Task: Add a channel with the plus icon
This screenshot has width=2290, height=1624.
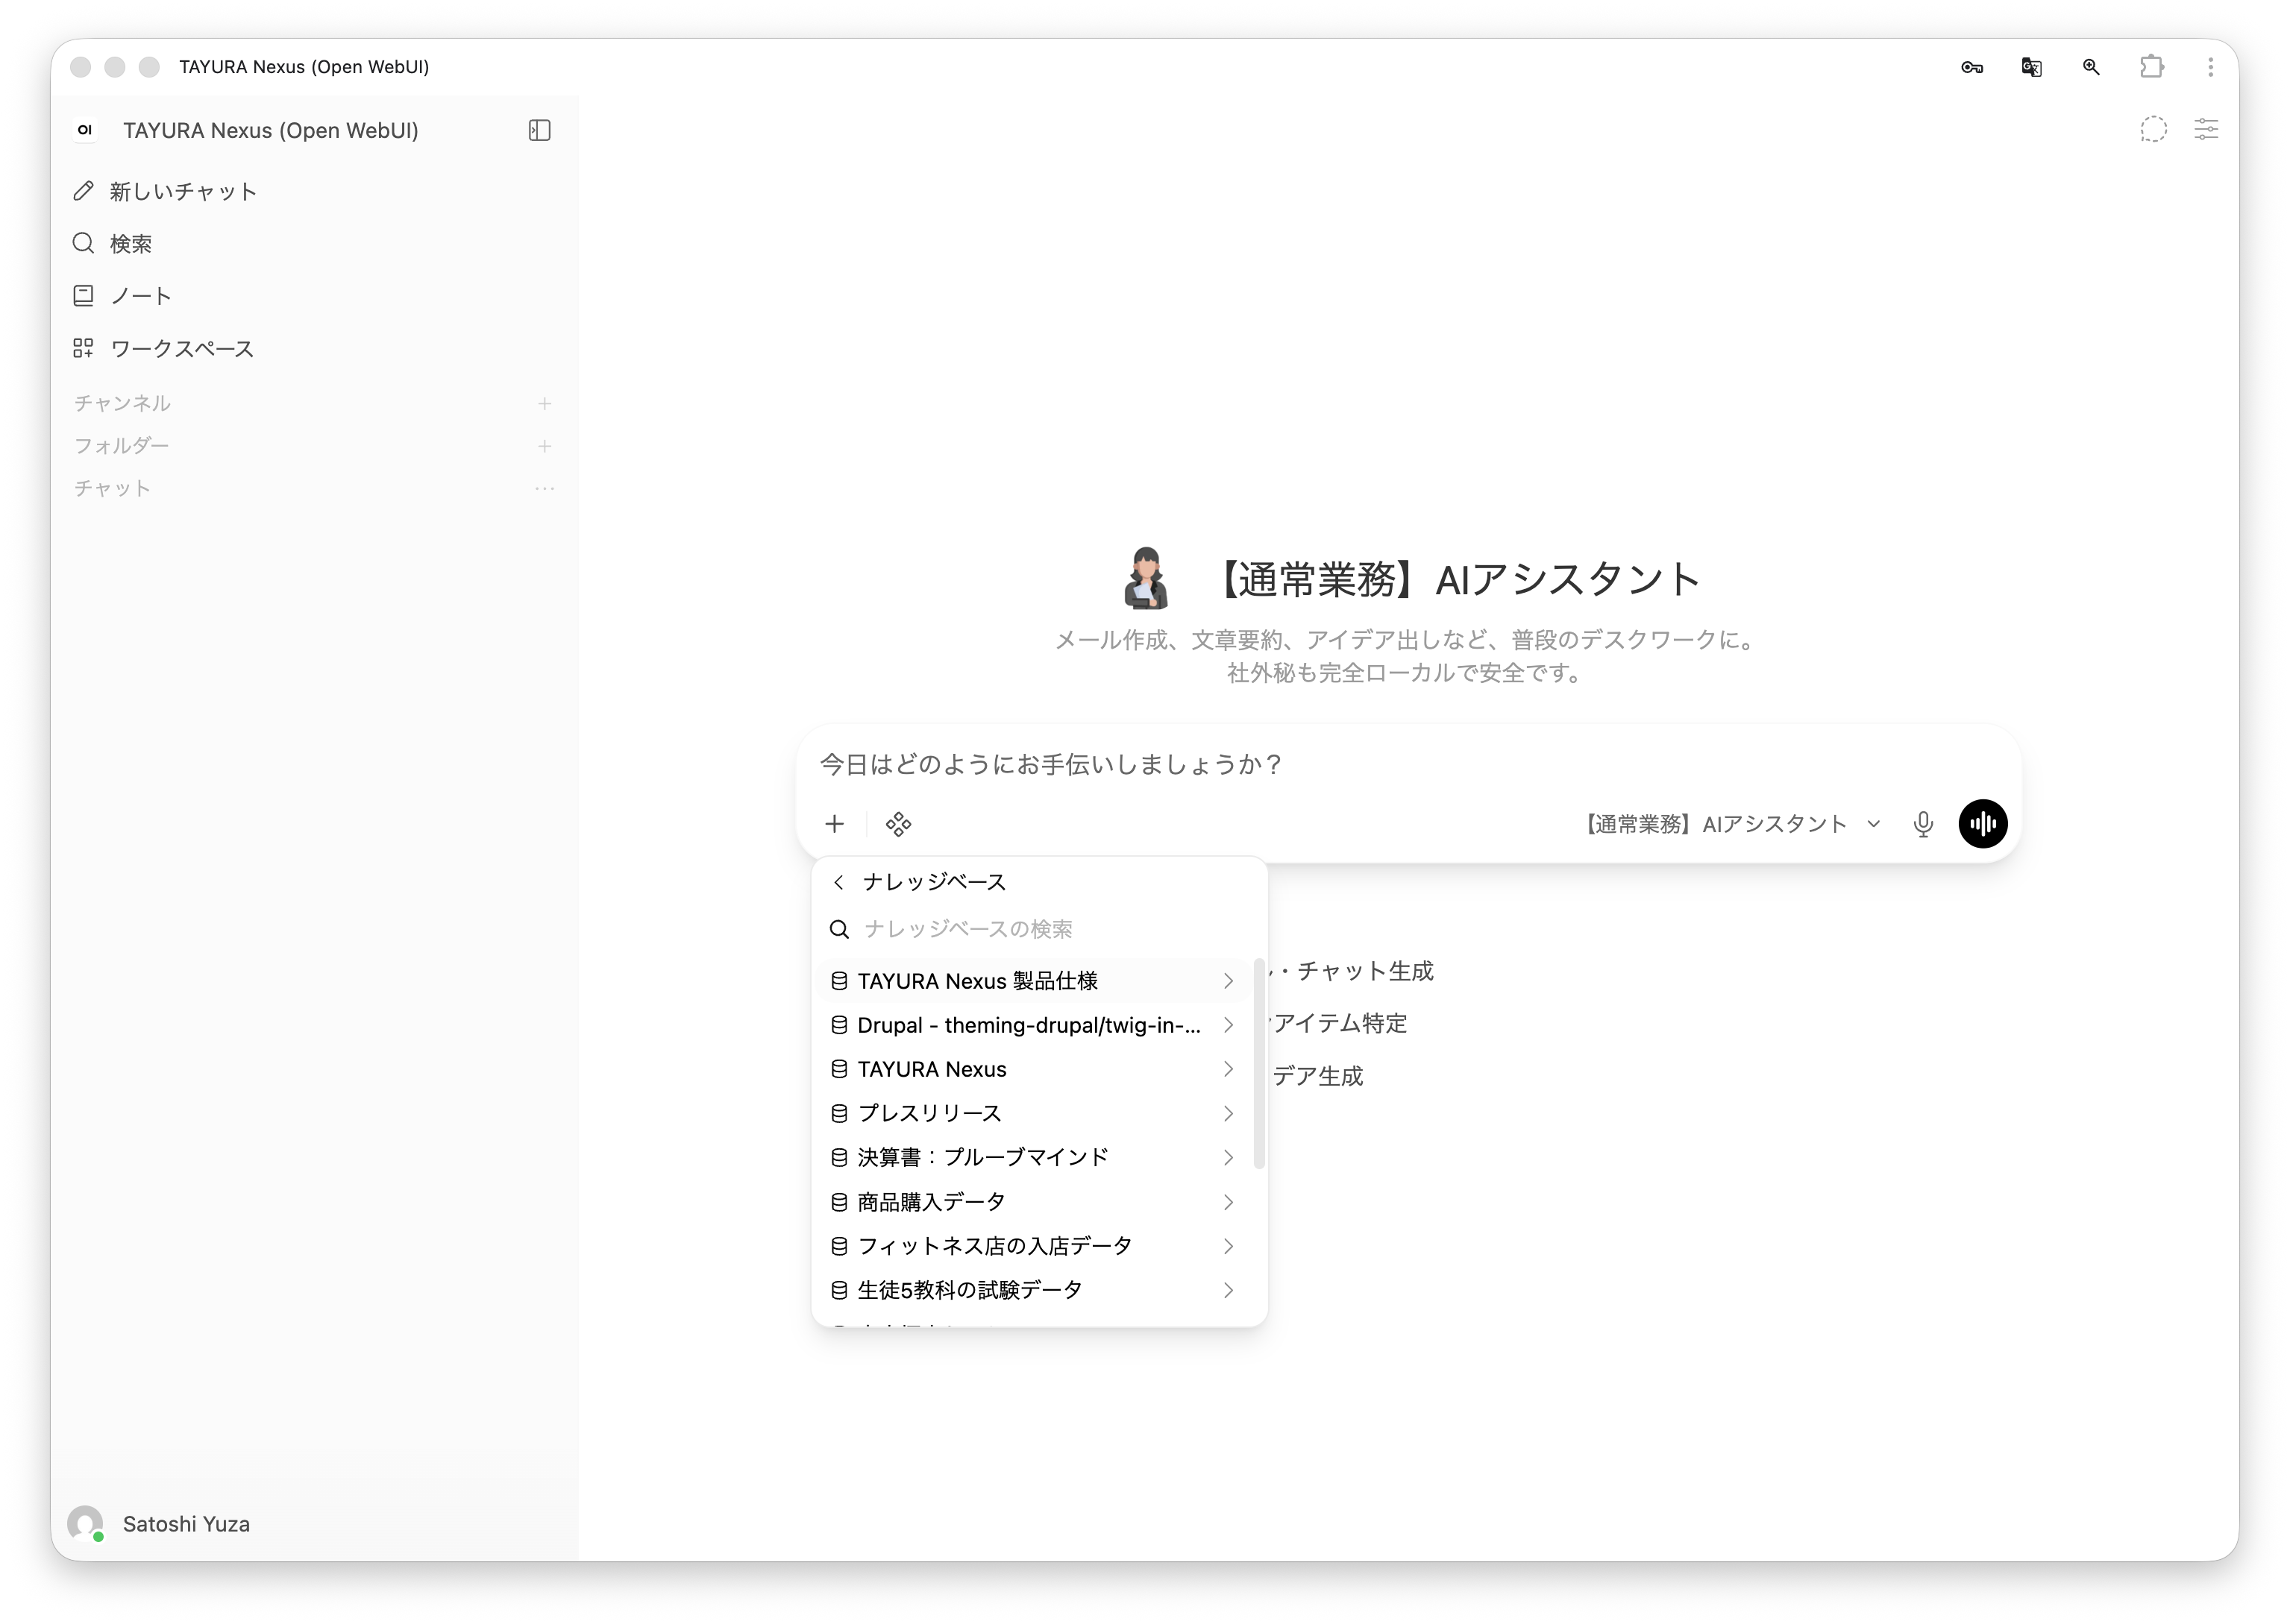Action: pos(545,404)
